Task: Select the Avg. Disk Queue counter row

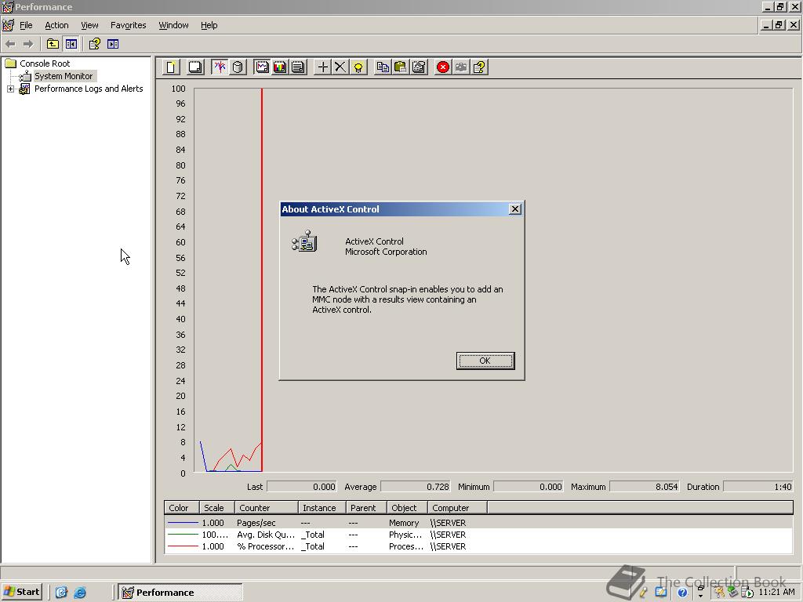Action: (478, 535)
